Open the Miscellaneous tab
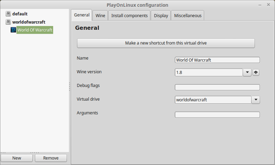This screenshot has width=275, height=165. (x=188, y=16)
